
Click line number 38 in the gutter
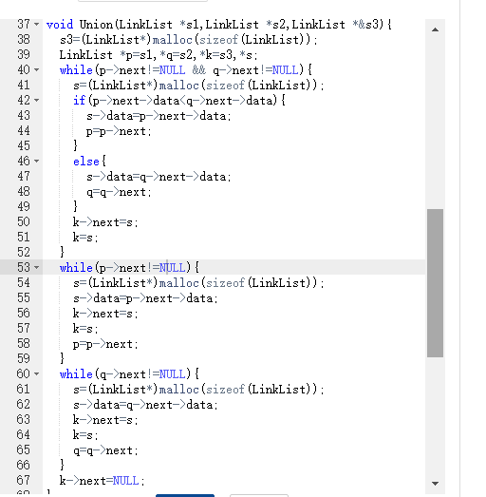click(x=24, y=40)
